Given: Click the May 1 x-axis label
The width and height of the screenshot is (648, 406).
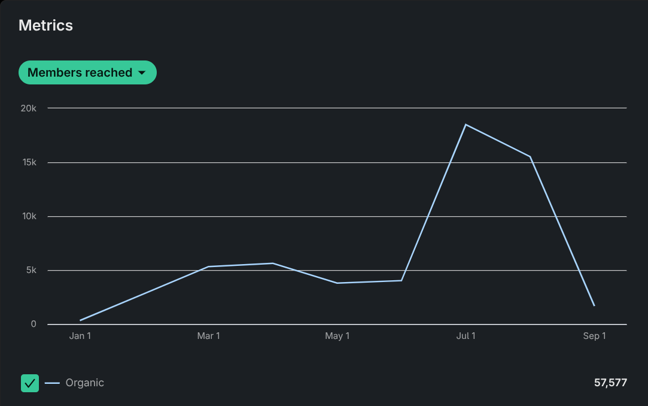Looking at the screenshot, I should click(337, 336).
